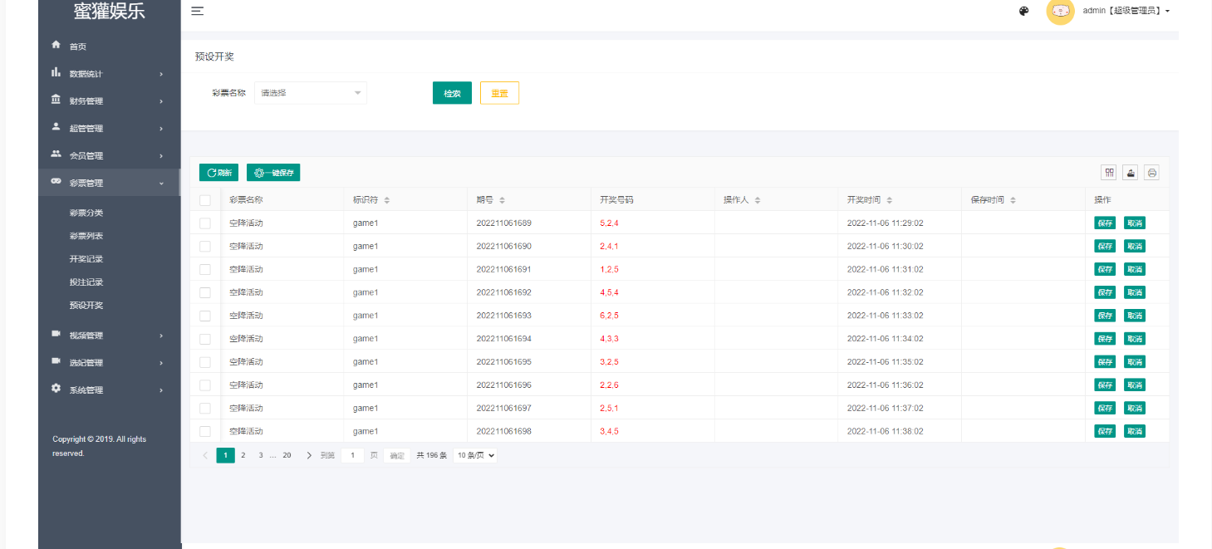Check the row for 期号 202211061693

[x=205, y=316]
